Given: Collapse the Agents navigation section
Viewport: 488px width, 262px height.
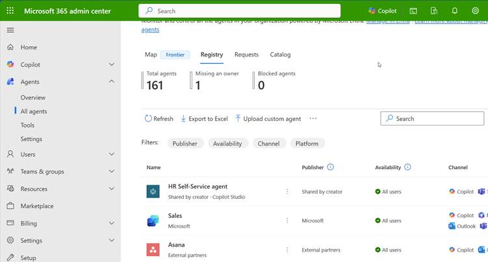Looking at the screenshot, I should point(112,82).
